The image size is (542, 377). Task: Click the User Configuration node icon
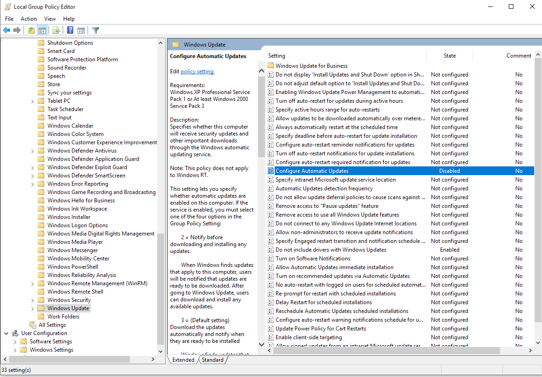click(15, 333)
